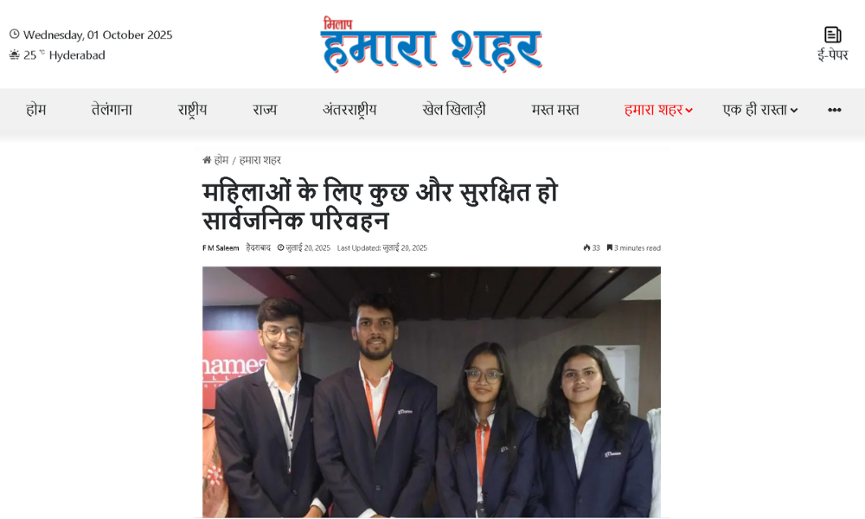Go to अंतरराष्ट्रीय section

coord(349,110)
